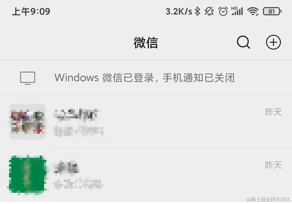Tap the Wi-Fi status icon

pos(253,11)
